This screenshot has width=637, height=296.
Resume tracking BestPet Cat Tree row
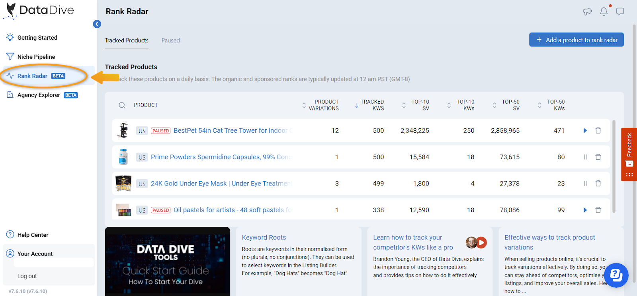click(585, 131)
